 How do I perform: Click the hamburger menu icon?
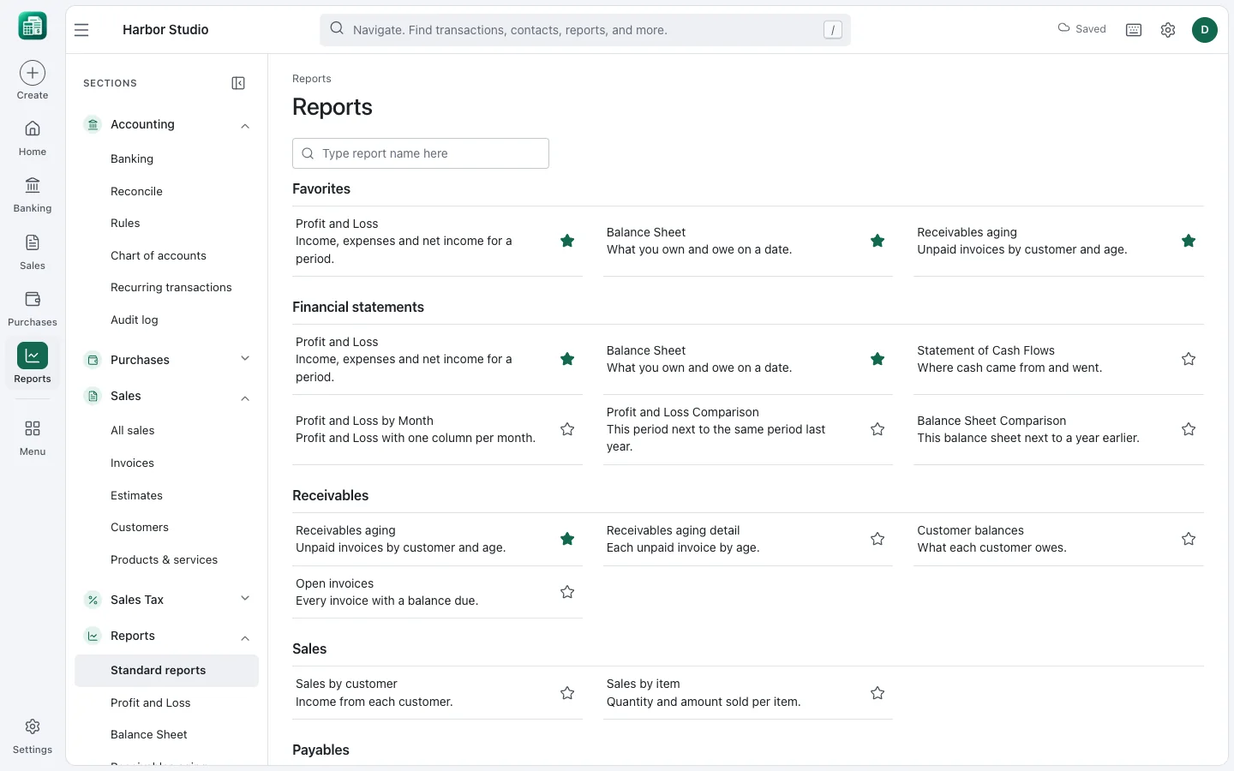click(x=81, y=30)
